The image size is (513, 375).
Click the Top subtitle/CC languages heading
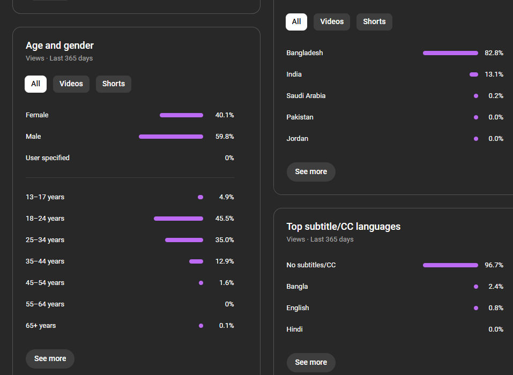tap(343, 227)
